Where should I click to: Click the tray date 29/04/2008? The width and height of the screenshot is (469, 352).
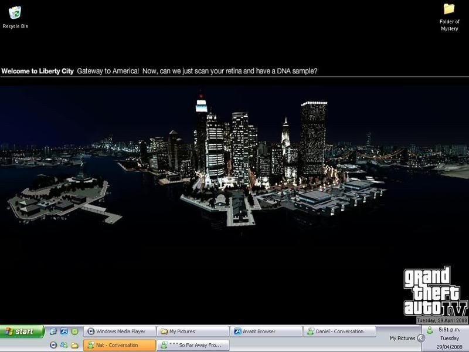tap(449, 347)
